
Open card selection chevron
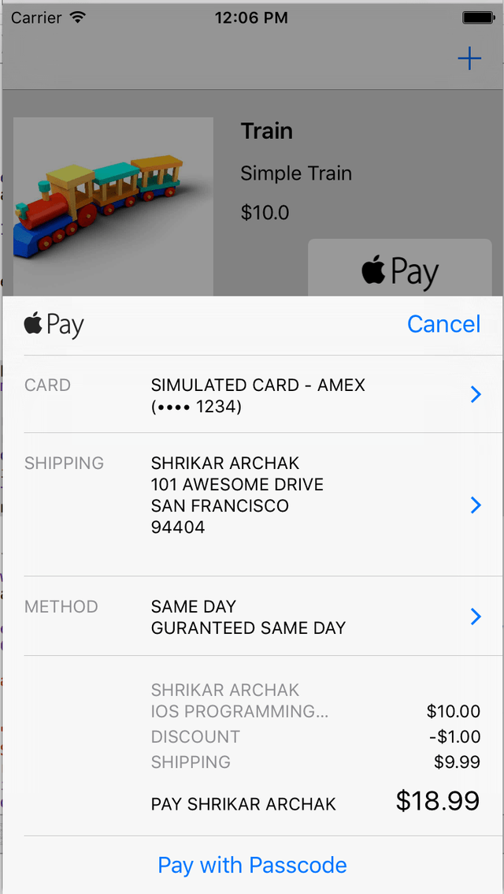(476, 394)
